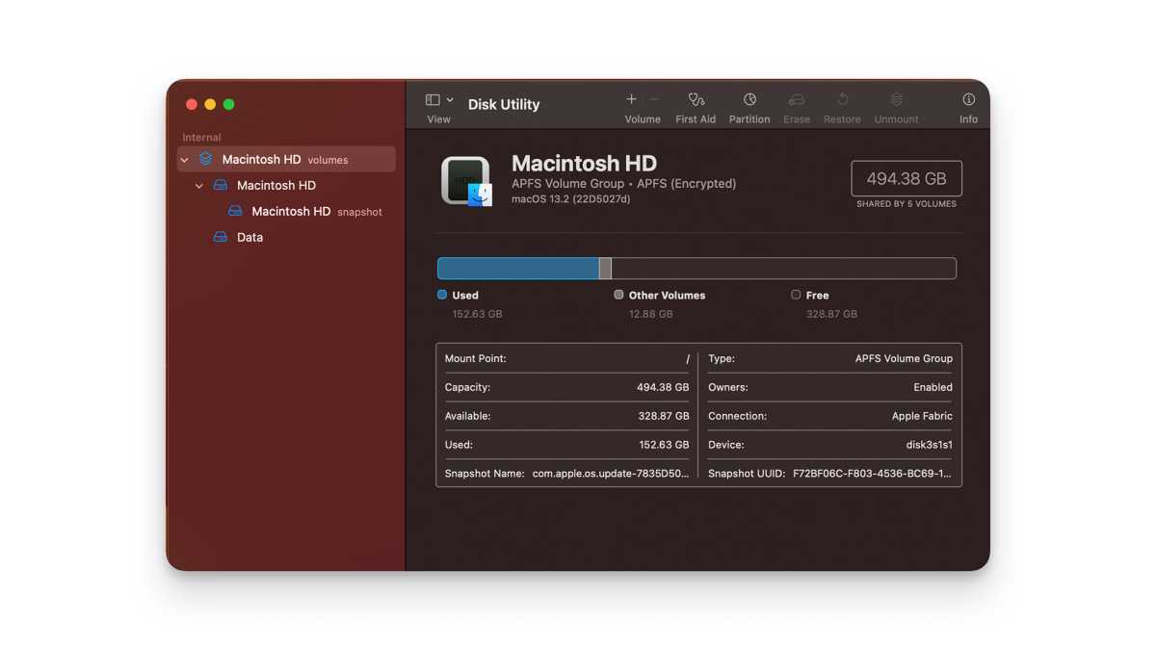Click the blue Used color swatch
Image resolution: width=1156 pixels, height=650 pixels.
pos(442,295)
